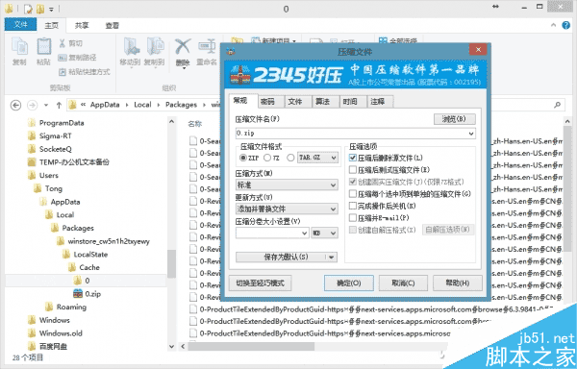
Task: Open the volume size combo box
Action: (272, 233)
